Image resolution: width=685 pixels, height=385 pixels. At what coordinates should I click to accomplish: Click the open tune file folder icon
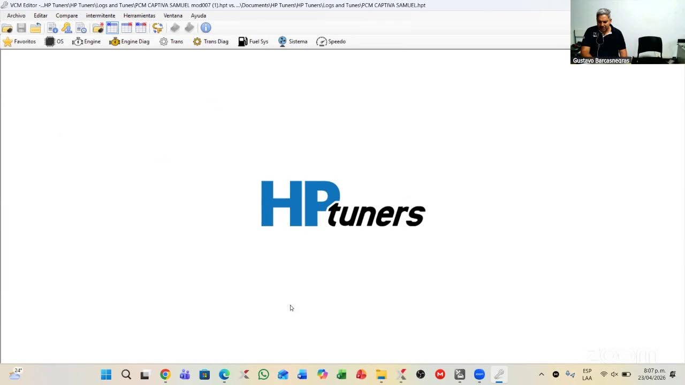pos(7,28)
